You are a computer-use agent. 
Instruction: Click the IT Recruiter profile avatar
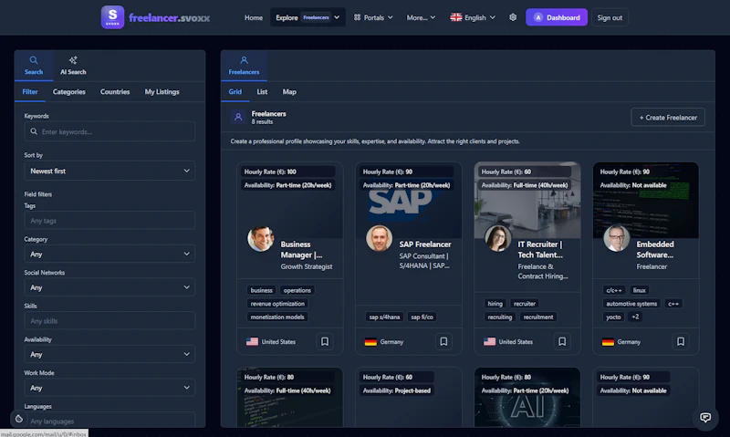click(x=497, y=238)
